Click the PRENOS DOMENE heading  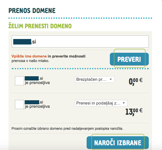pos(32,10)
